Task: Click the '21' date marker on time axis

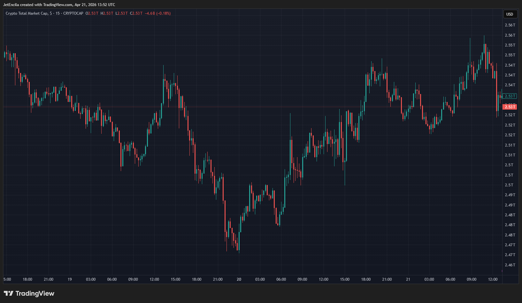Action: (408, 279)
